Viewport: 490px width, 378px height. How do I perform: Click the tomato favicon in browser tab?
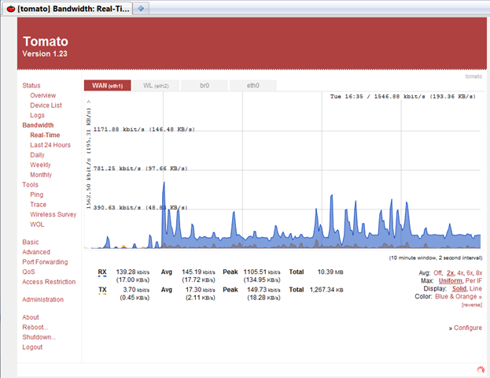pos(11,9)
